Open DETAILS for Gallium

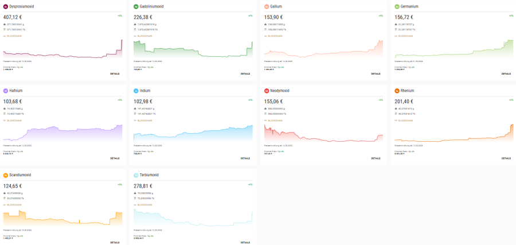[376, 73]
